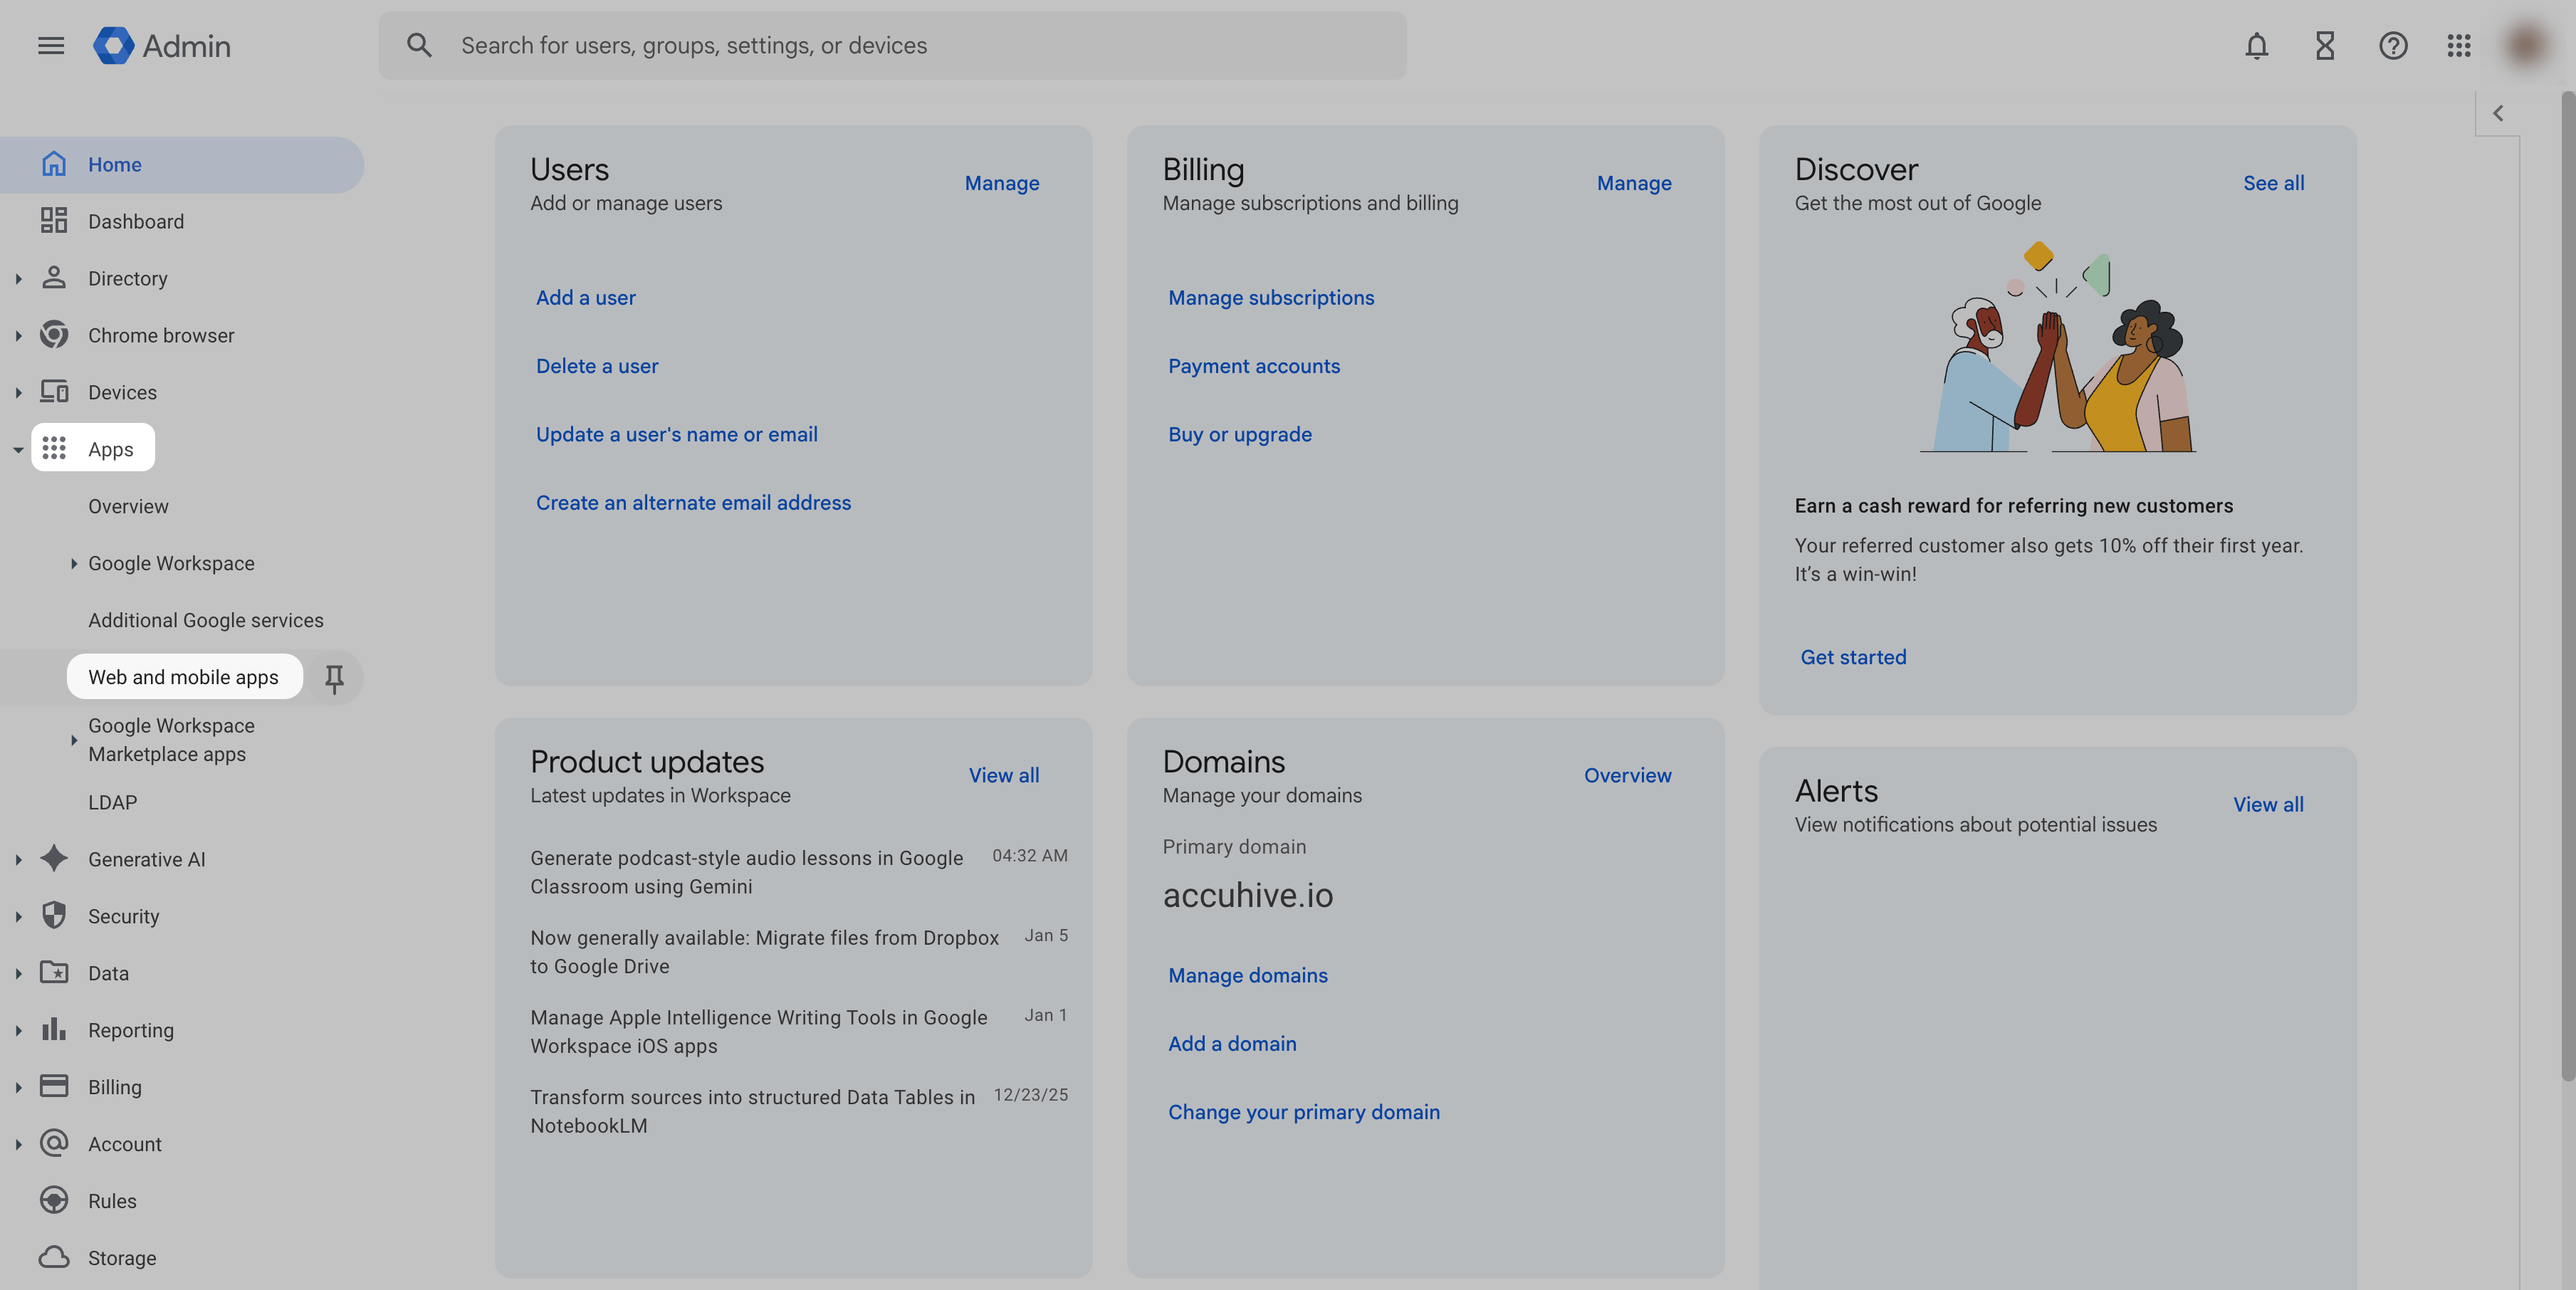
Task: Go to Dashboard in sidebar
Action: (136, 221)
